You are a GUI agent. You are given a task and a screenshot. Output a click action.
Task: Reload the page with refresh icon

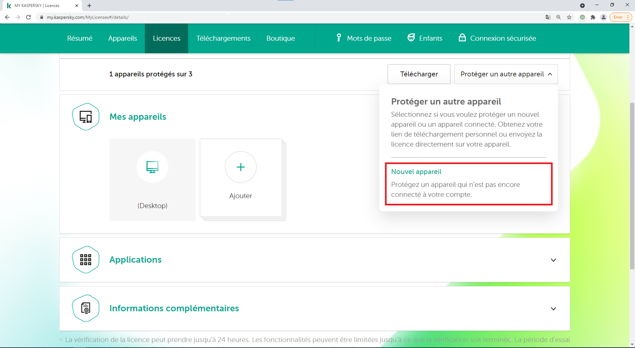click(28, 17)
